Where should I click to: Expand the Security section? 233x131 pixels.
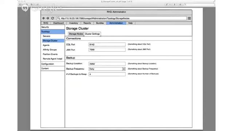click(53, 27)
